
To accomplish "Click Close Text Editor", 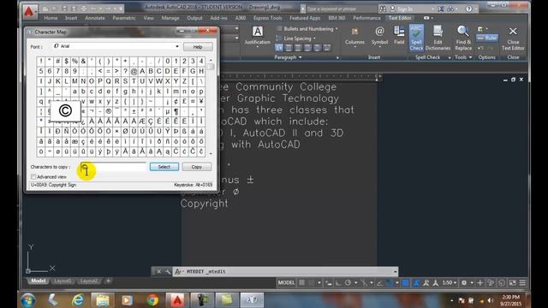I will pyautogui.click(x=513, y=38).
